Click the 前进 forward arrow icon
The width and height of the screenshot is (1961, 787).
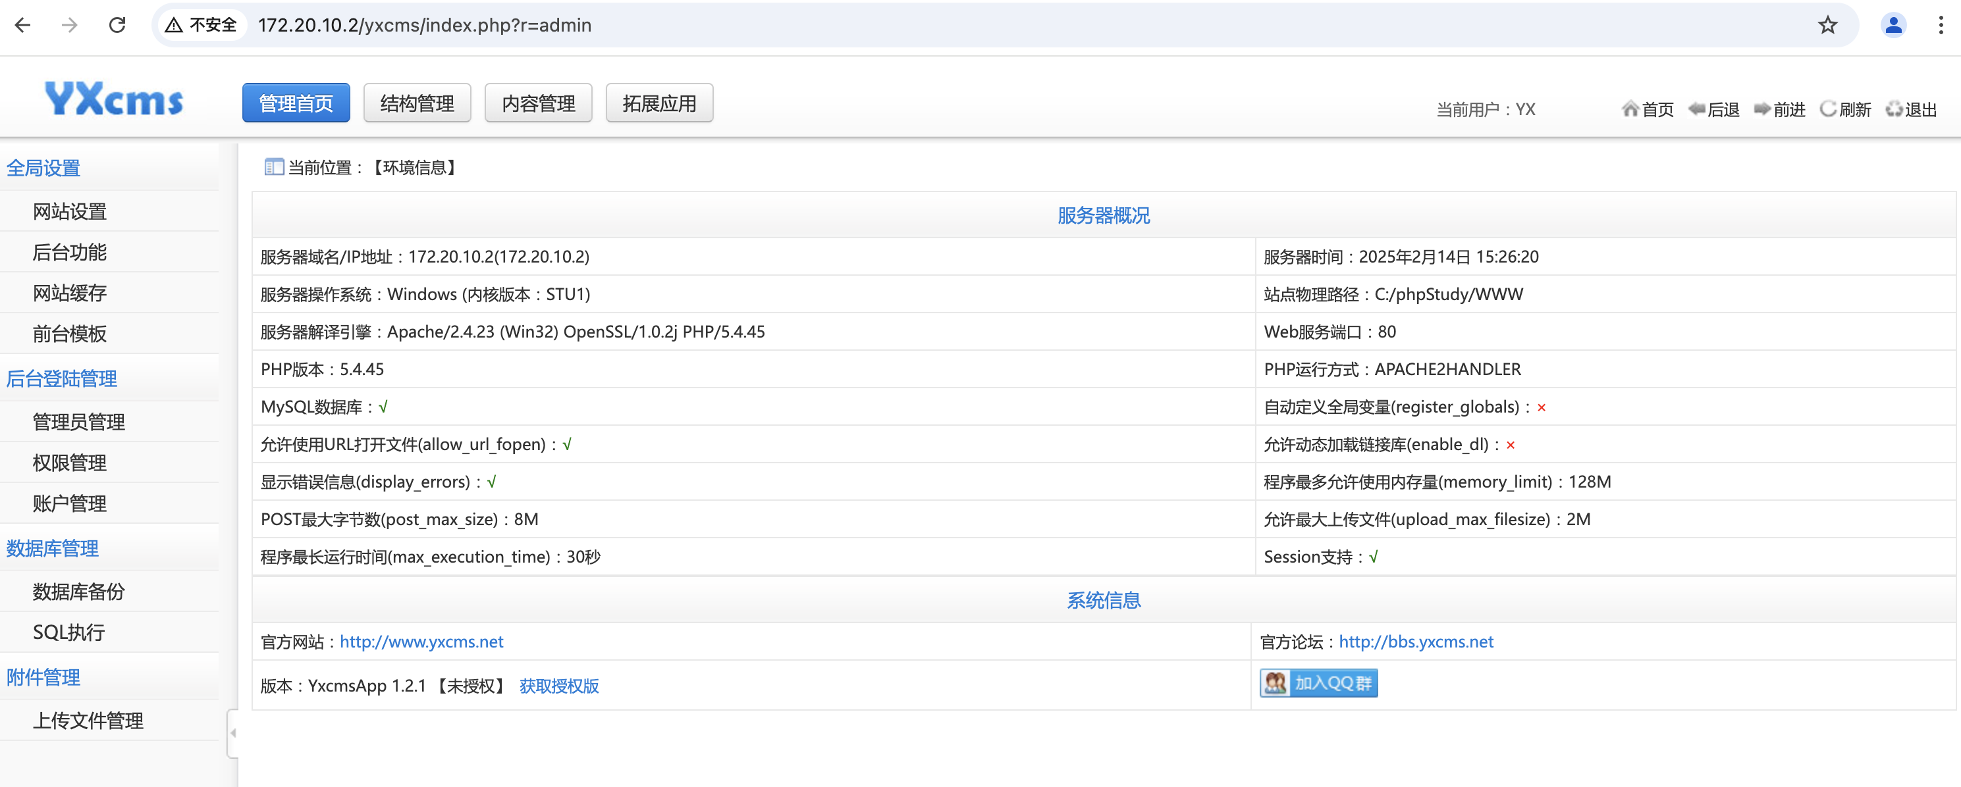click(1761, 109)
